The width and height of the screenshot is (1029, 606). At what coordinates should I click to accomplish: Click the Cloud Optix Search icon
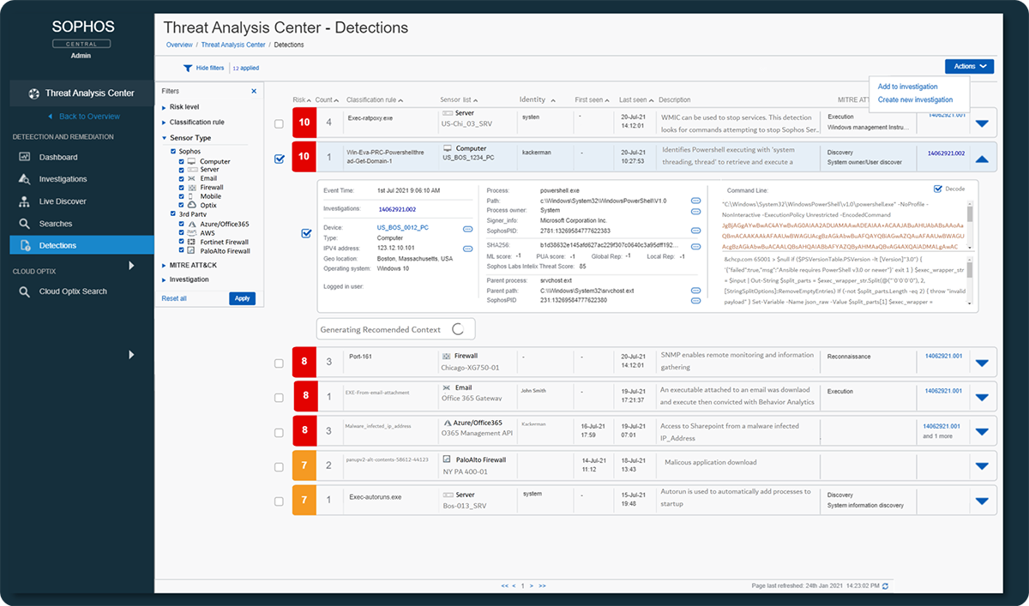[x=24, y=291]
